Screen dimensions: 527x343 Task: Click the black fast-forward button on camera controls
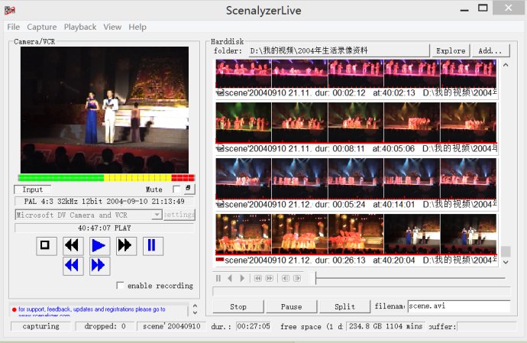point(126,246)
